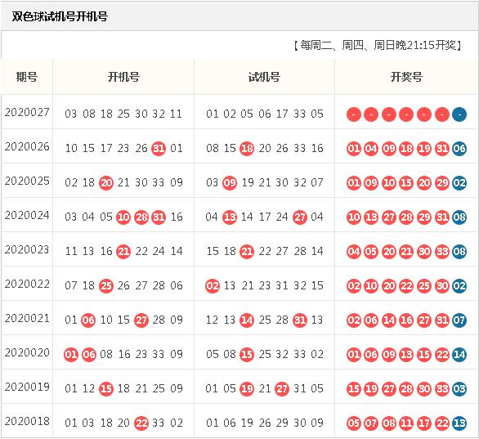Click blue ball 03 in row 2020019
479x439 pixels.
(x=459, y=389)
